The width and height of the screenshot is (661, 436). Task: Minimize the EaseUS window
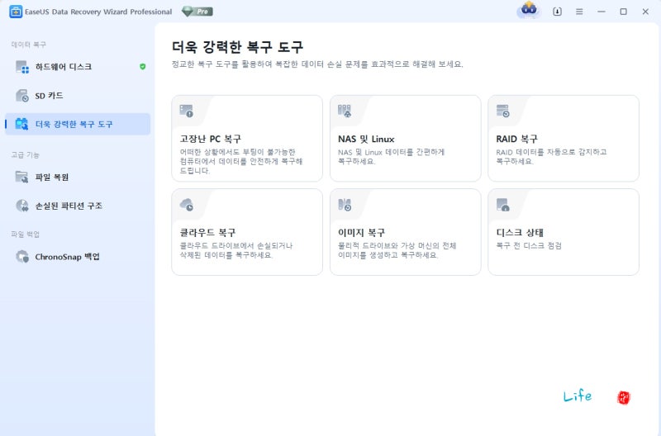[x=602, y=12]
